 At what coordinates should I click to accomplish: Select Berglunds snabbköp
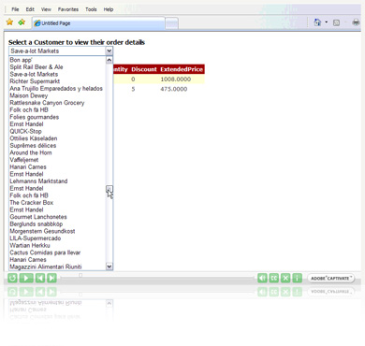pos(36,224)
